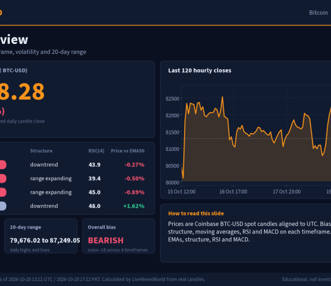This screenshot has width=331, height=286.
Task: Click the 82500 y-axis label
Action: pos(172,98)
